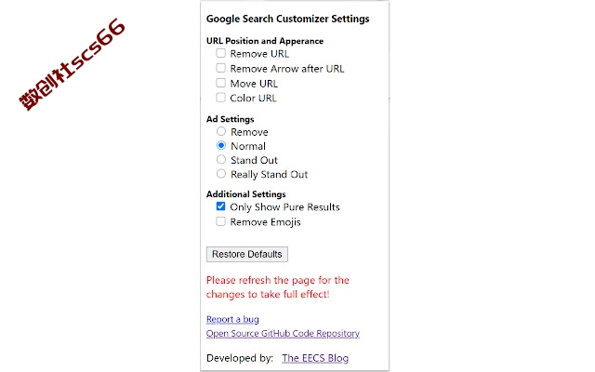Select the Remove ads radio button
This screenshot has width=595, height=372.
point(221,131)
